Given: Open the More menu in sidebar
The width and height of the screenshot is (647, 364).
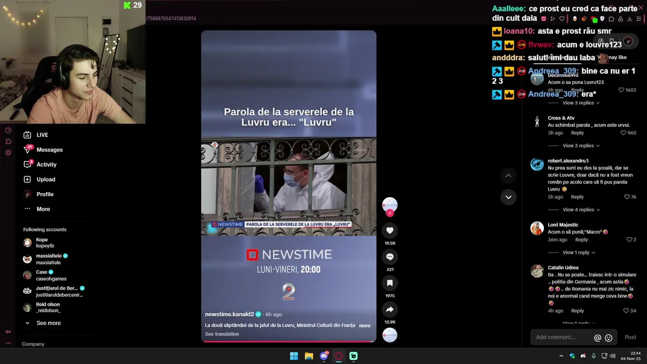Looking at the screenshot, I should point(37,209).
